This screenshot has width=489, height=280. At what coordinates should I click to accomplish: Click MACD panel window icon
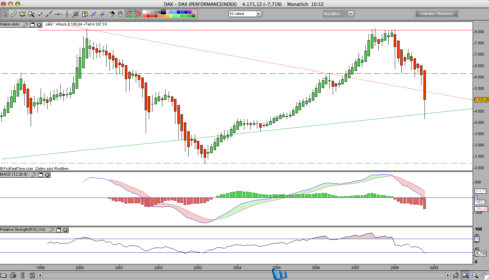coord(41,175)
